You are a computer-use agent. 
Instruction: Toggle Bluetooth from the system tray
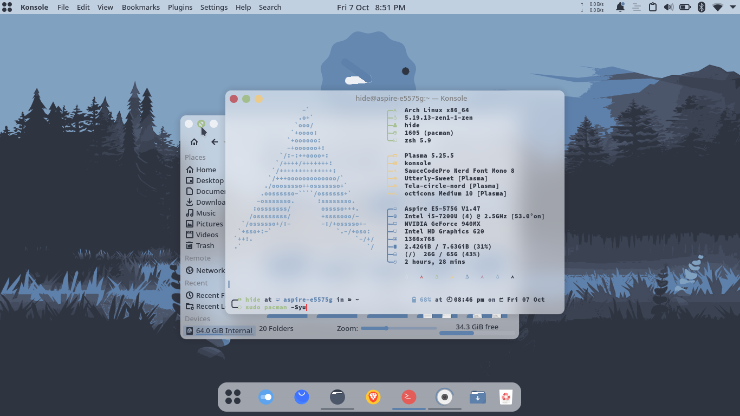[701, 7]
